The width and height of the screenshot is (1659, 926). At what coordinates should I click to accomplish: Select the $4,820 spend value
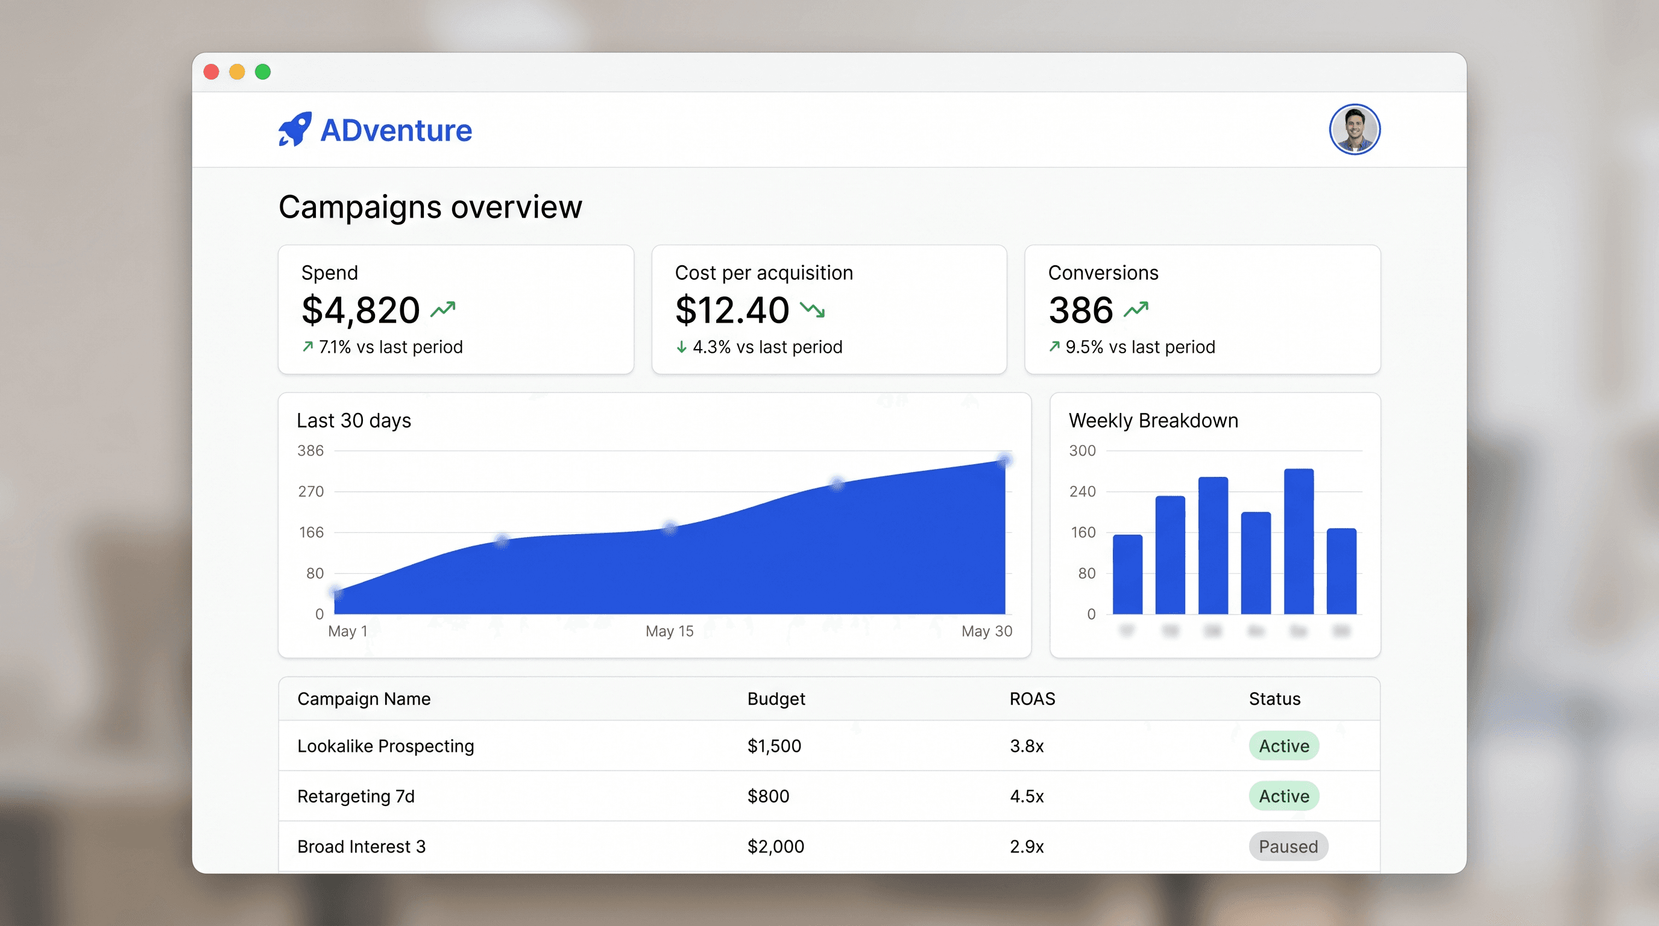[360, 310]
